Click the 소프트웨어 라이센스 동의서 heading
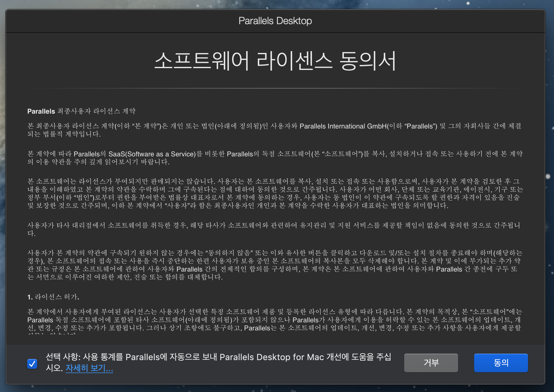This screenshot has width=554, height=392. click(x=275, y=61)
